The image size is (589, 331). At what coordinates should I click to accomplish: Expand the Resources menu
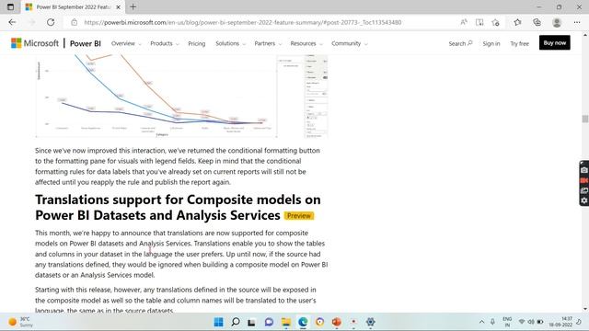[x=306, y=43]
